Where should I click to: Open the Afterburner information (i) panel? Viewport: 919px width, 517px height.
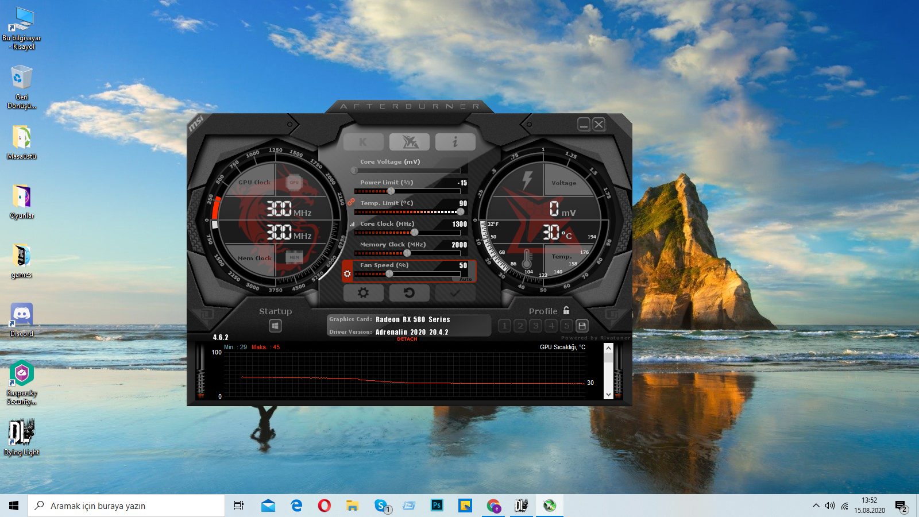pyautogui.click(x=455, y=142)
